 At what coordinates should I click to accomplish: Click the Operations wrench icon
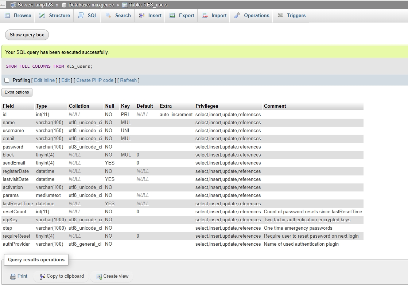(x=237, y=16)
